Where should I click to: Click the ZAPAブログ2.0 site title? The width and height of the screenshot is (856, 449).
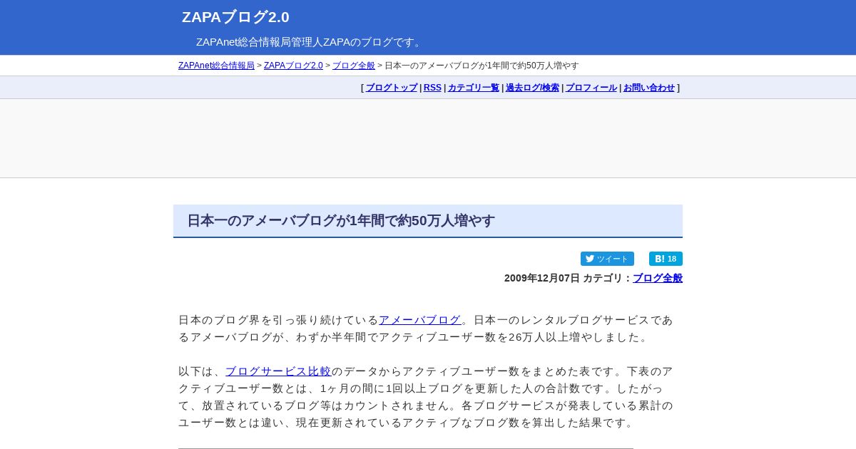(x=235, y=17)
